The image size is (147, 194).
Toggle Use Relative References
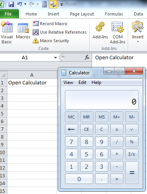(60, 32)
